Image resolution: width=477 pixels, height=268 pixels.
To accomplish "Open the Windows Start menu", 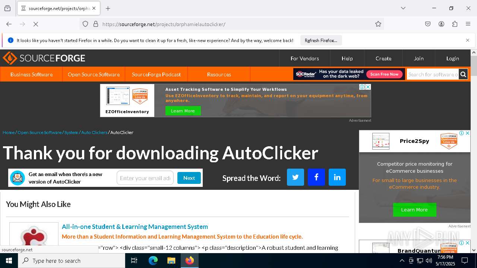I will click(x=9, y=261).
